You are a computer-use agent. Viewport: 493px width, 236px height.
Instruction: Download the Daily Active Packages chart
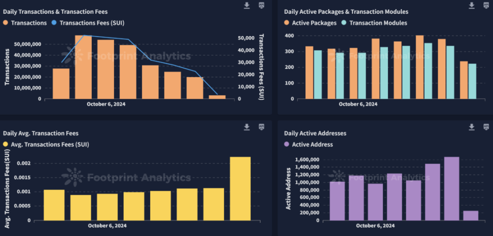click(x=472, y=6)
